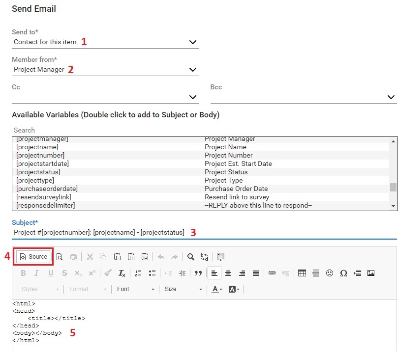Select the [resendsurveylink] variable row
Screen dimensions: 398x352
[x=201, y=197]
